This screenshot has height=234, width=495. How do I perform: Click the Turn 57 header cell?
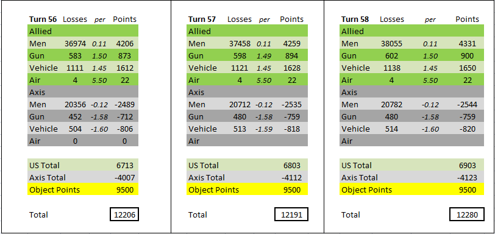(x=202, y=19)
